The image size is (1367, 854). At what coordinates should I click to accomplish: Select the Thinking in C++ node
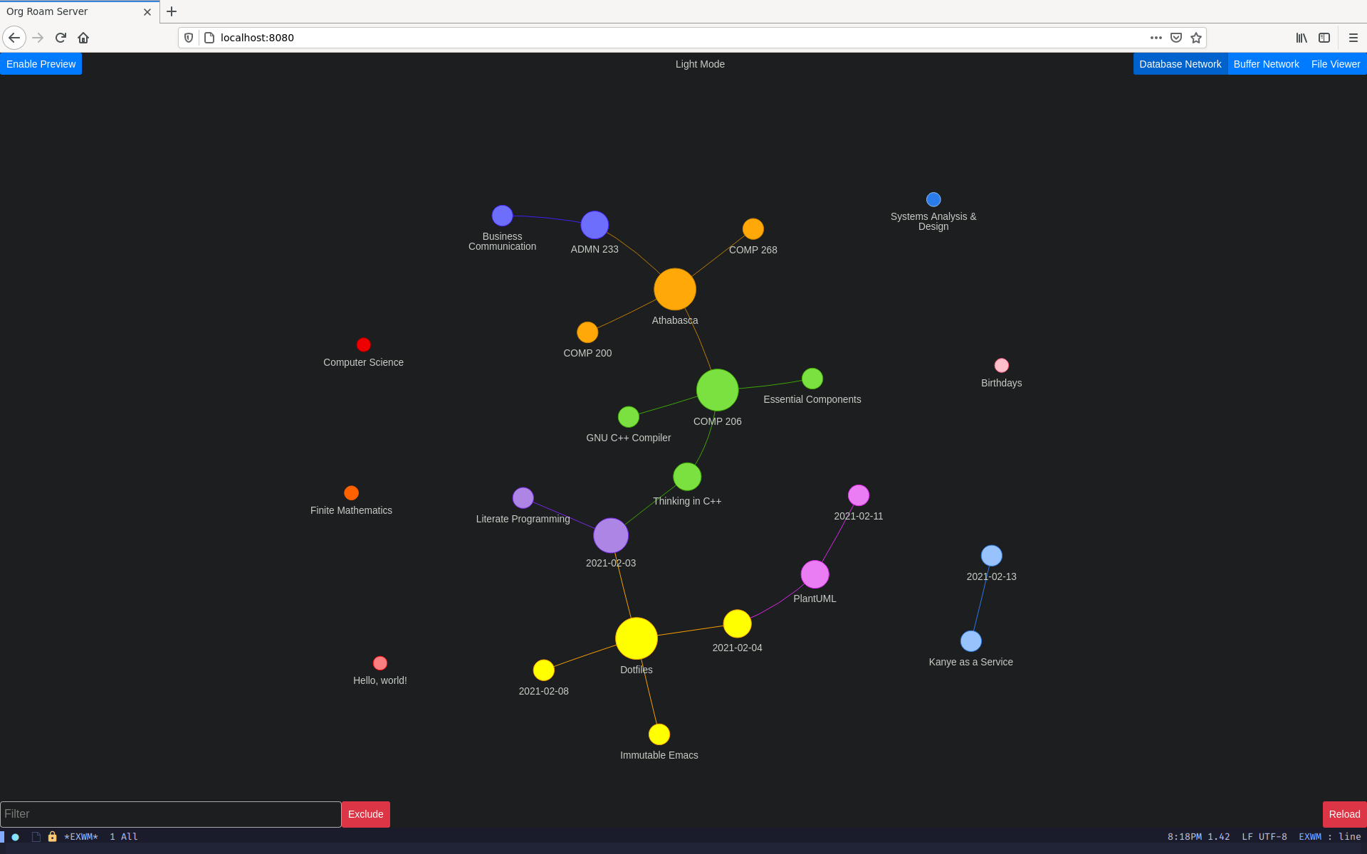[686, 476]
